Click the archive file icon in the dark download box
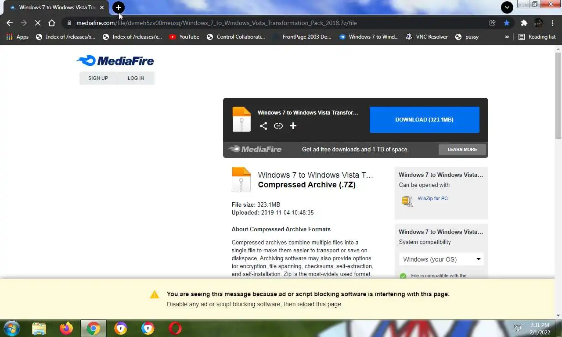Image resolution: width=562 pixels, height=337 pixels. (241, 119)
